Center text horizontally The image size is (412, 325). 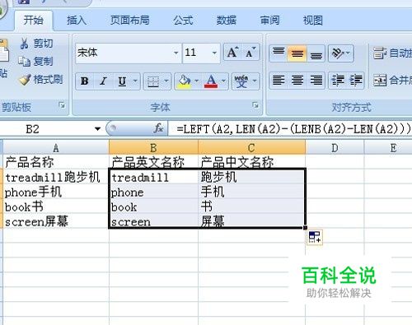pos(297,81)
